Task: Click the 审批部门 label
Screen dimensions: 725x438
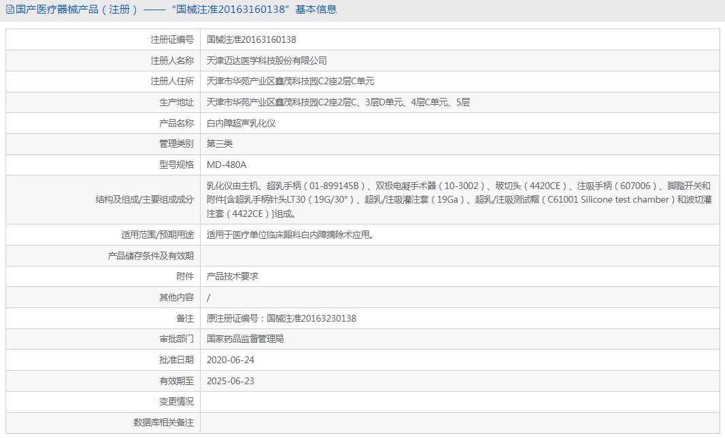Action: tap(177, 339)
